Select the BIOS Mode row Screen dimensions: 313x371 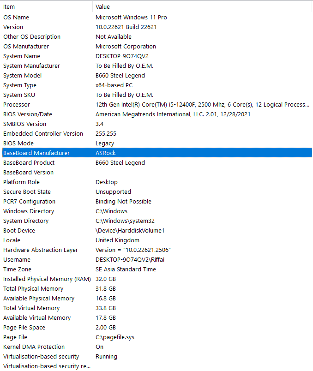point(157,144)
